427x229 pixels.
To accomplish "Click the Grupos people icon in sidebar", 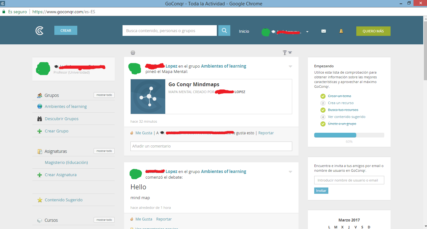I will click(40, 95).
